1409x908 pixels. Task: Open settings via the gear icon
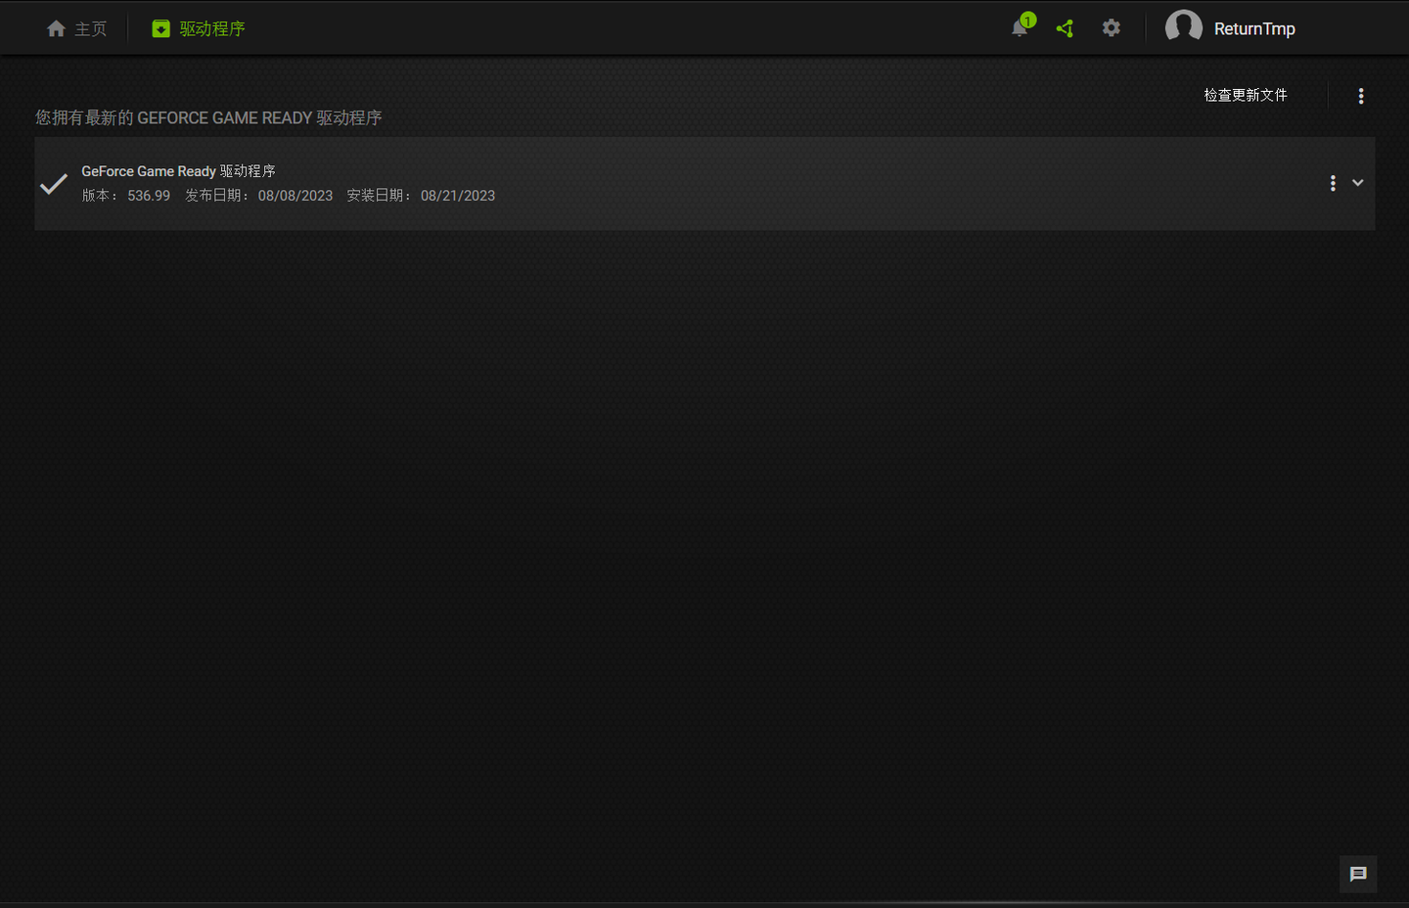point(1112,28)
